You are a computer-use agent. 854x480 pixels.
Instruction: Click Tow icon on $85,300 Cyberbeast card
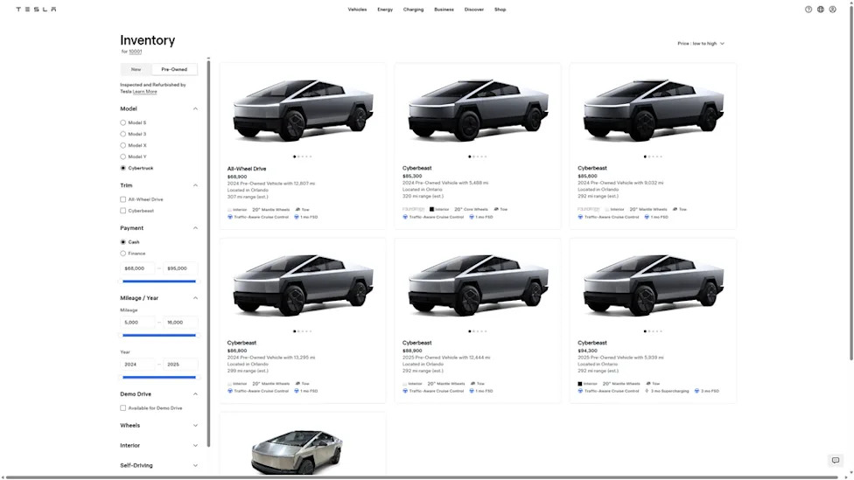pos(496,209)
